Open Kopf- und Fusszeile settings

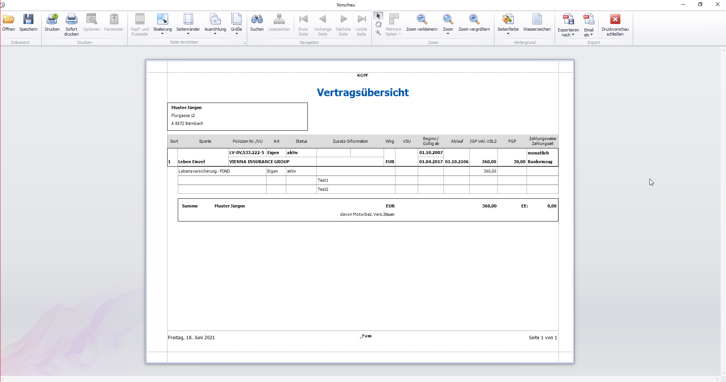(140, 25)
